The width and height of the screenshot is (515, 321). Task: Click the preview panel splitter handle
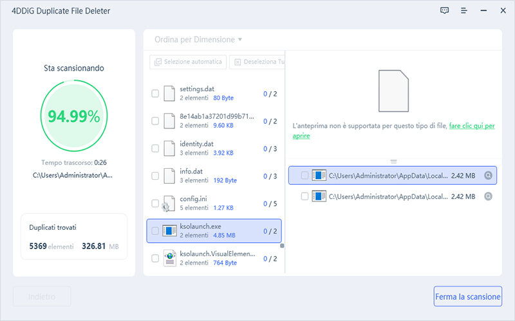tap(393, 162)
